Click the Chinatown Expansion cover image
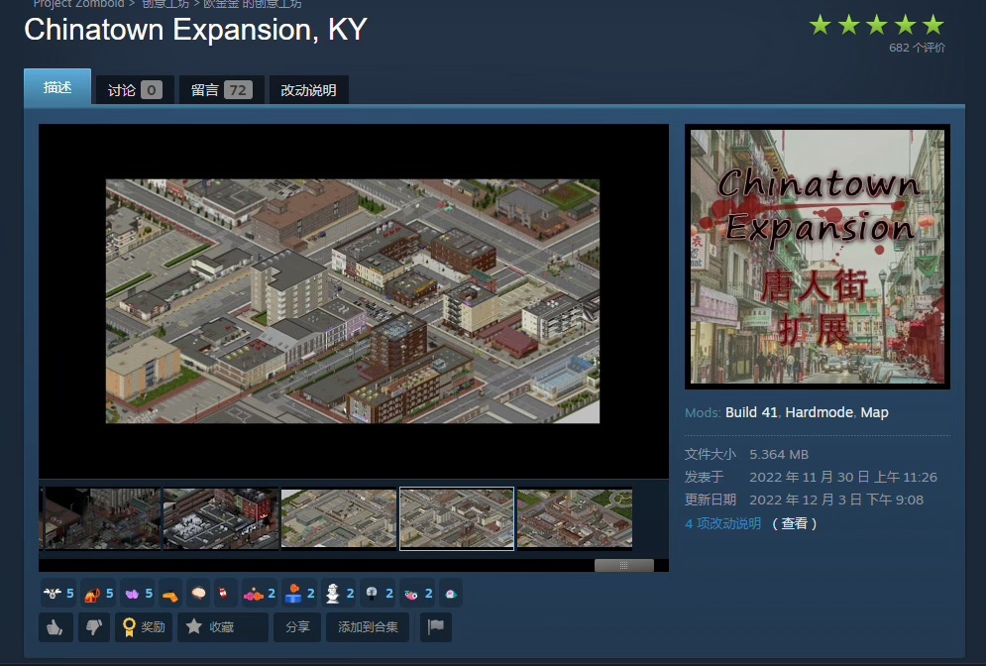The height and width of the screenshot is (666, 986). (x=818, y=257)
